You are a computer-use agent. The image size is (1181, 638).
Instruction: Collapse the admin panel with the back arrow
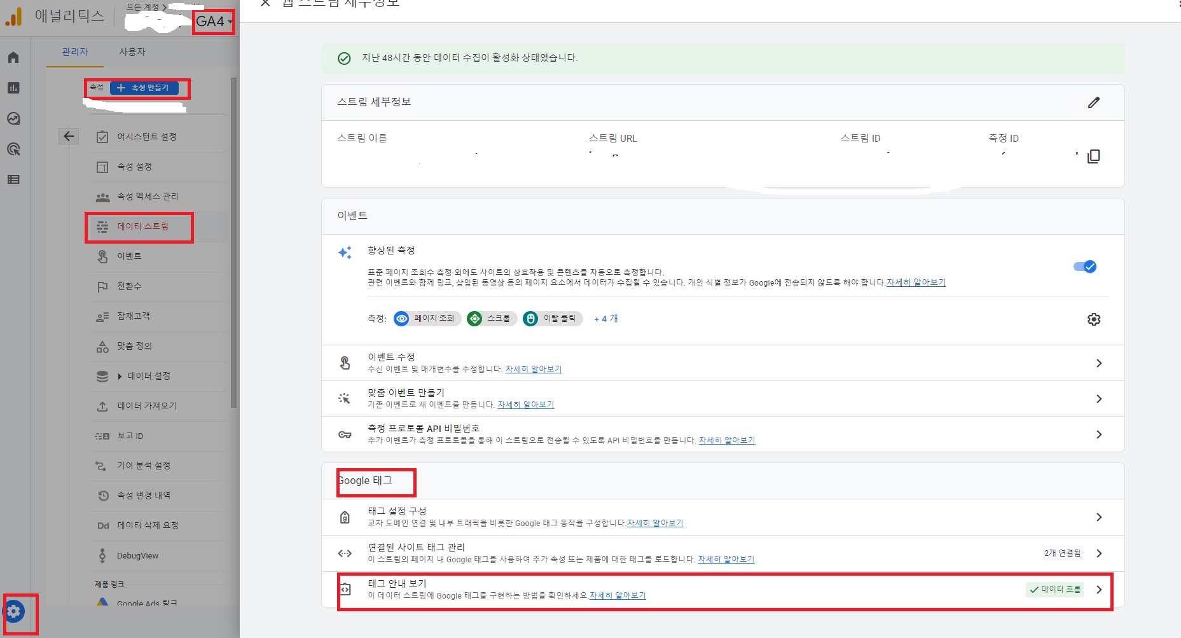click(69, 135)
